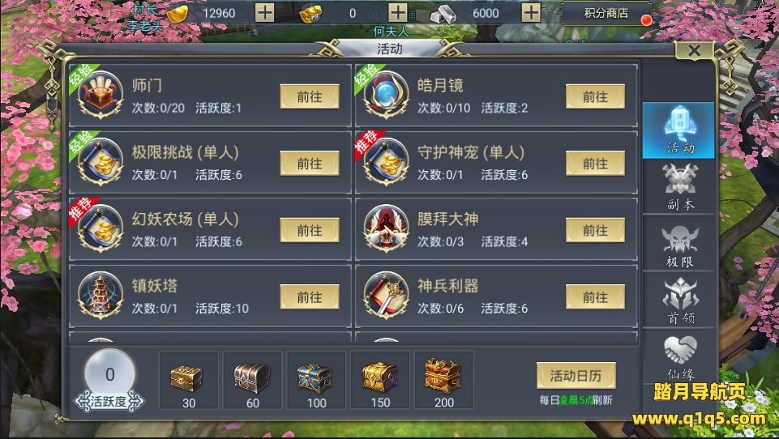Image resolution: width=779 pixels, height=439 pixels.
Task: Open the 积分商店 points shop
Action: [x=606, y=14]
